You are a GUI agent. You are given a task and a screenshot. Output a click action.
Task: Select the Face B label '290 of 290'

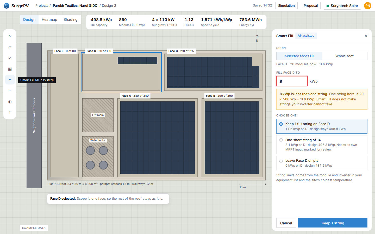pyautogui.click(x=220, y=96)
